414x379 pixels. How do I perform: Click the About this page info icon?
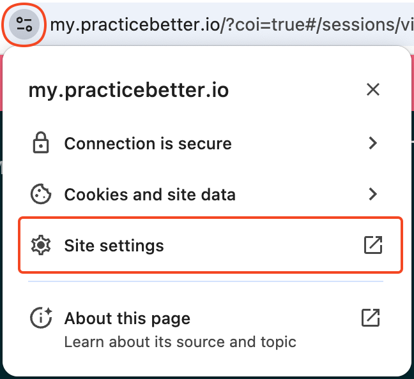pos(41,318)
